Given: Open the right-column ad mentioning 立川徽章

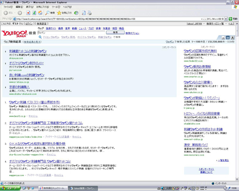Looking at the screenshot, I should tap(198, 82).
